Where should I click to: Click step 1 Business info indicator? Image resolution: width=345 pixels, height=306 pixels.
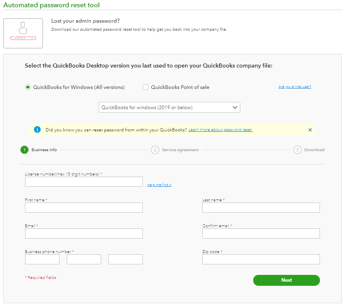24,150
